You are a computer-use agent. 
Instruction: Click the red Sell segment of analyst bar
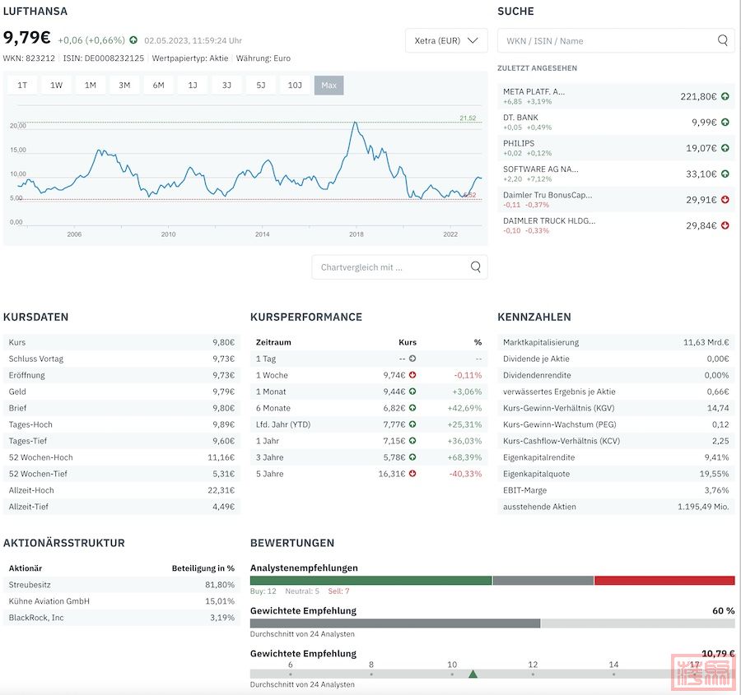(664, 581)
